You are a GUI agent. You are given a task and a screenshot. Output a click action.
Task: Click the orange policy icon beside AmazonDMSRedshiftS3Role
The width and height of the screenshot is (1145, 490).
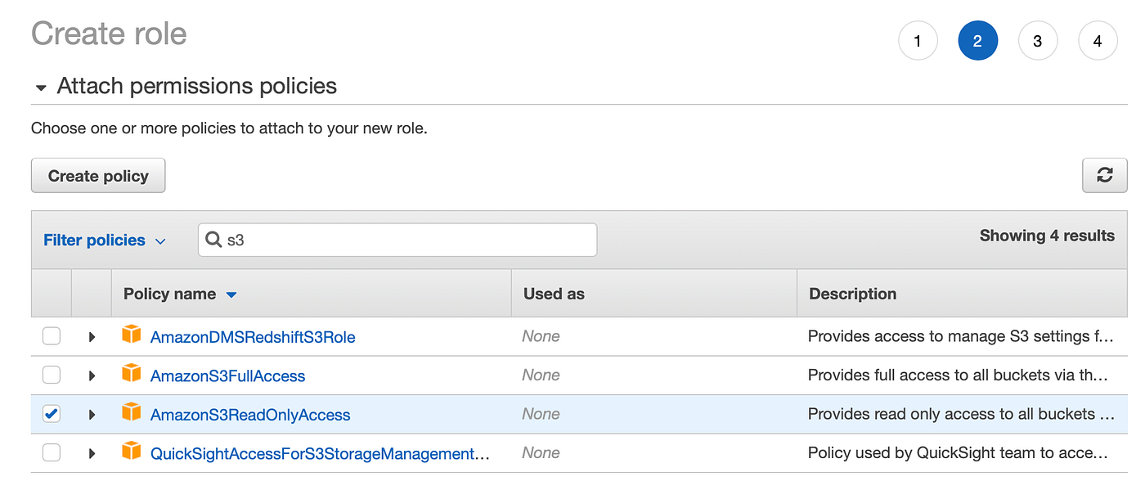[x=132, y=335]
